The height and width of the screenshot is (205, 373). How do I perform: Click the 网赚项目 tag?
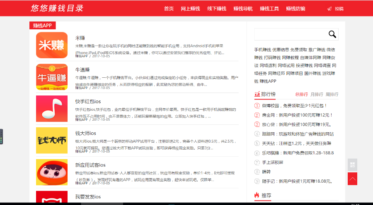[x=295, y=73]
